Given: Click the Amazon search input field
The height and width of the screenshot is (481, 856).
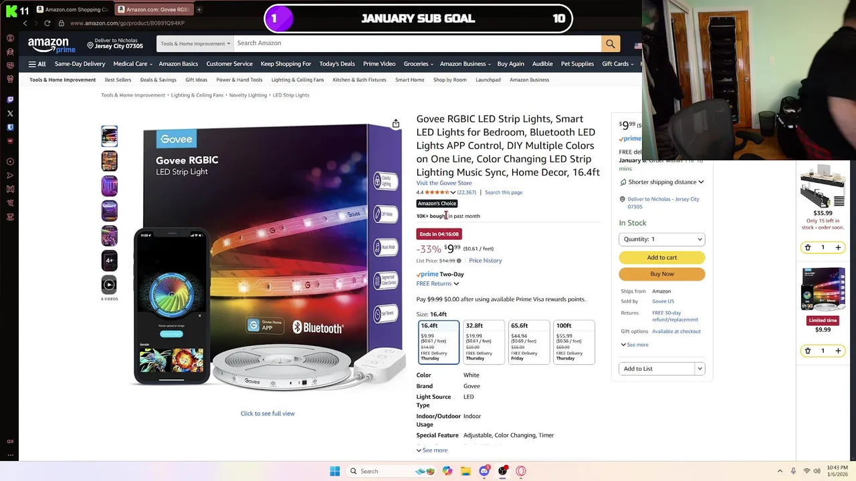Looking at the screenshot, I should pyautogui.click(x=417, y=43).
